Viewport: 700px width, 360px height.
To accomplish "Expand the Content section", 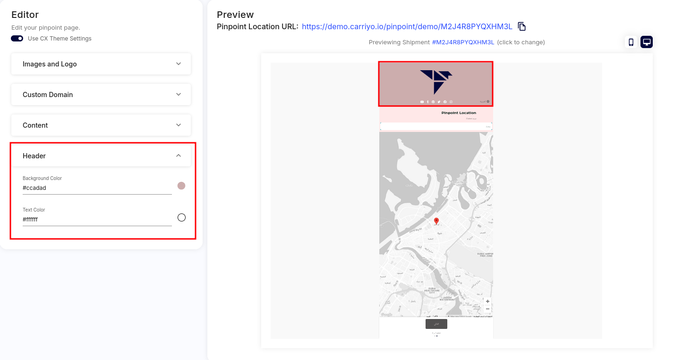I will pos(101,125).
